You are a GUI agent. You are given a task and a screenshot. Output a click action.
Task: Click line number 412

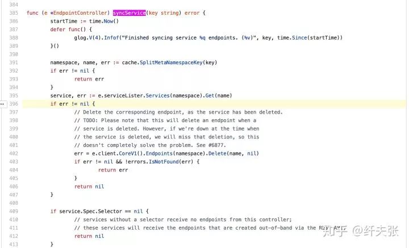pyautogui.click(x=14, y=236)
